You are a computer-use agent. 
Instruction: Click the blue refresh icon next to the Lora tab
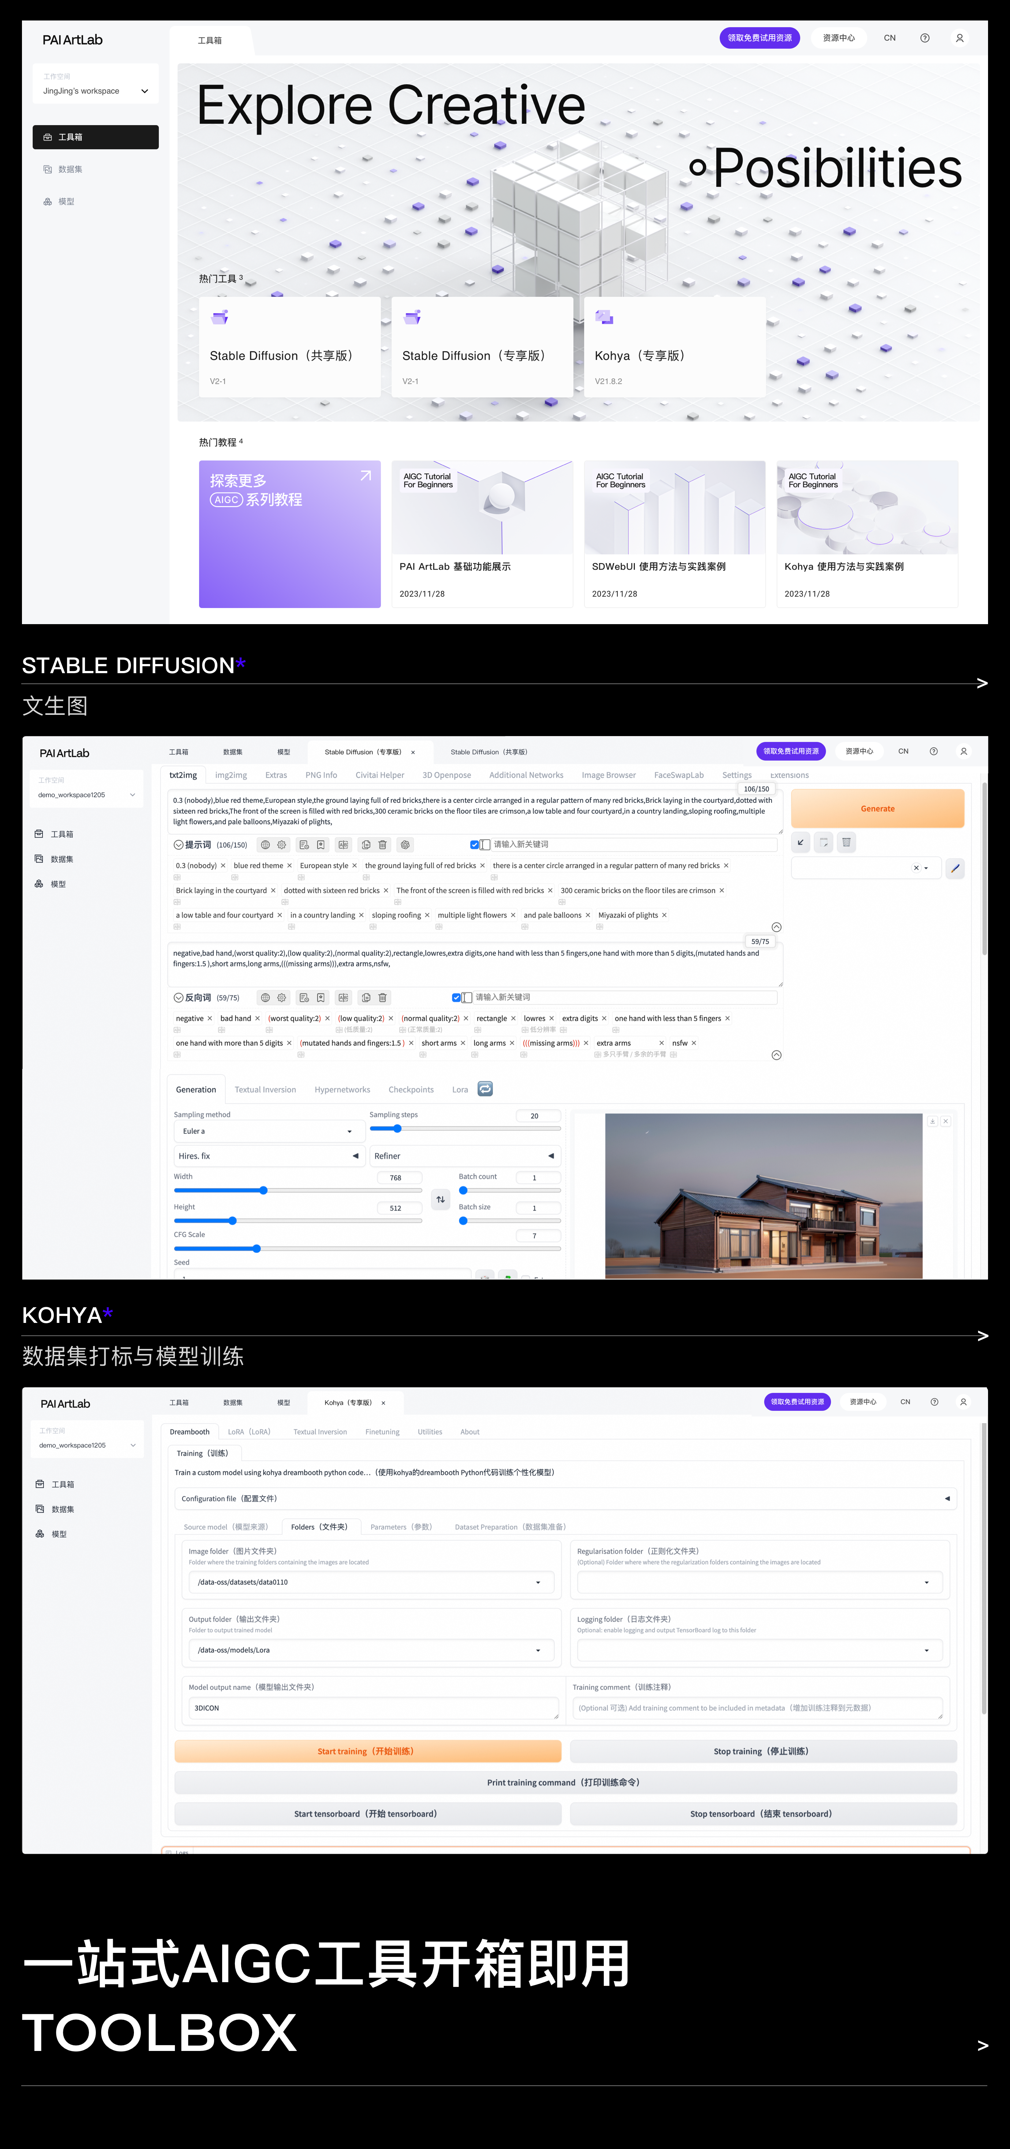485,1089
